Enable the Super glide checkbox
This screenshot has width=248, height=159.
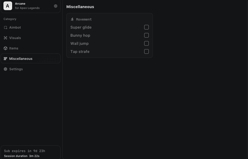pos(146,27)
